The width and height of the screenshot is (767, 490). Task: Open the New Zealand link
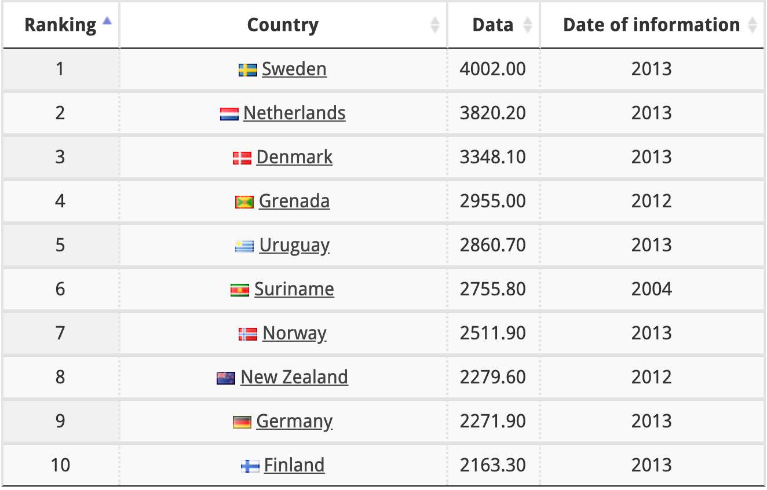pyautogui.click(x=294, y=377)
